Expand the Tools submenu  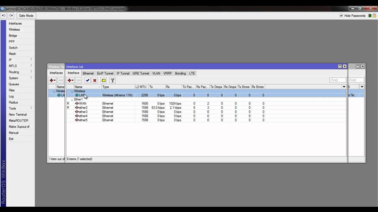pos(20,108)
